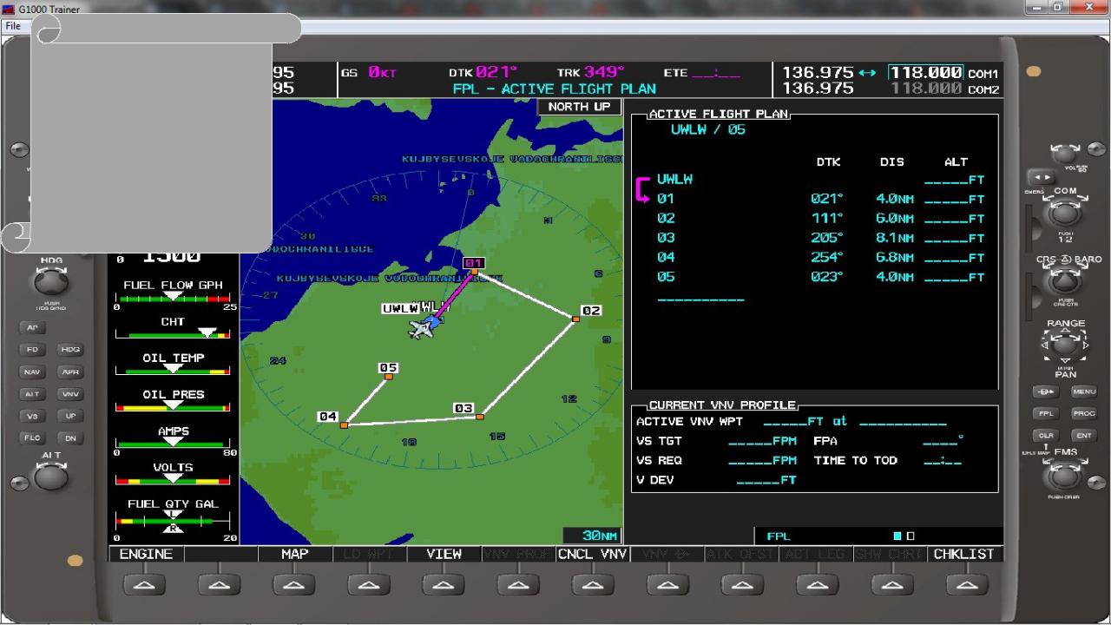
Task: Toggle the VNV mode key
Action: coord(69,394)
